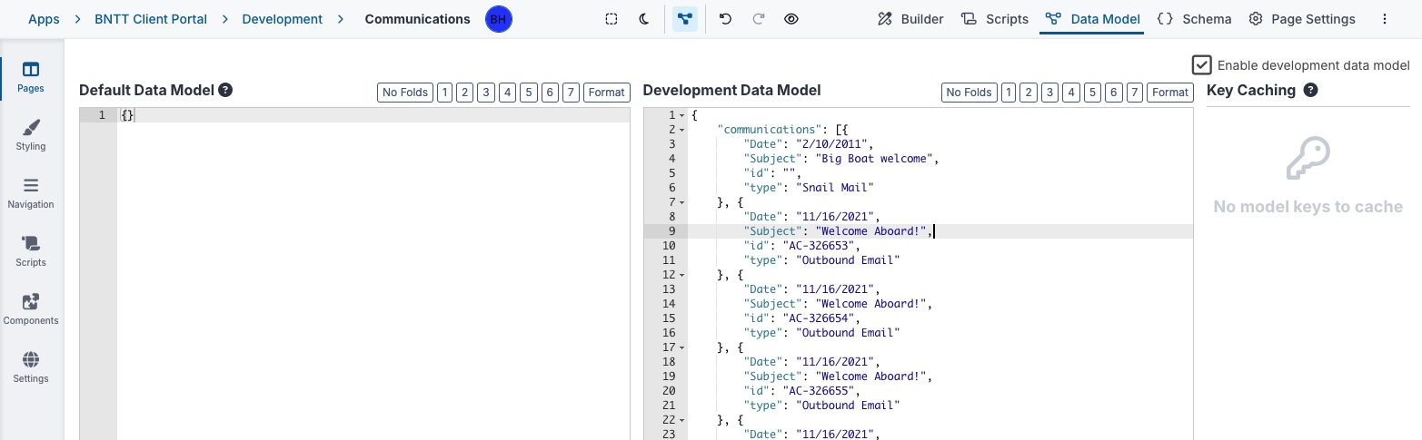The image size is (1422, 440).
Task: Toggle dark mode moon icon
Action: 644,19
